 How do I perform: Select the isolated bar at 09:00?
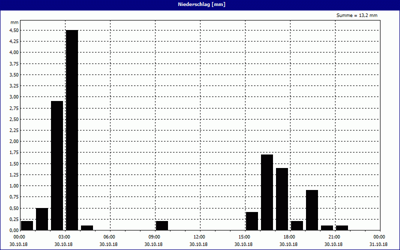point(162,225)
